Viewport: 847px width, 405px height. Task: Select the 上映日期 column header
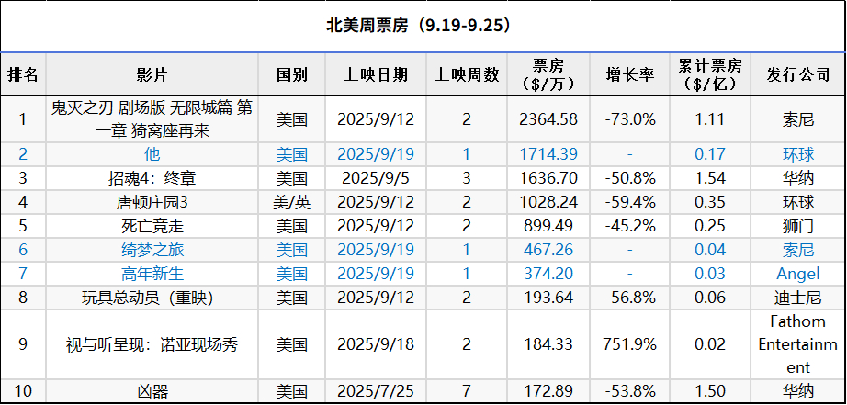376,74
